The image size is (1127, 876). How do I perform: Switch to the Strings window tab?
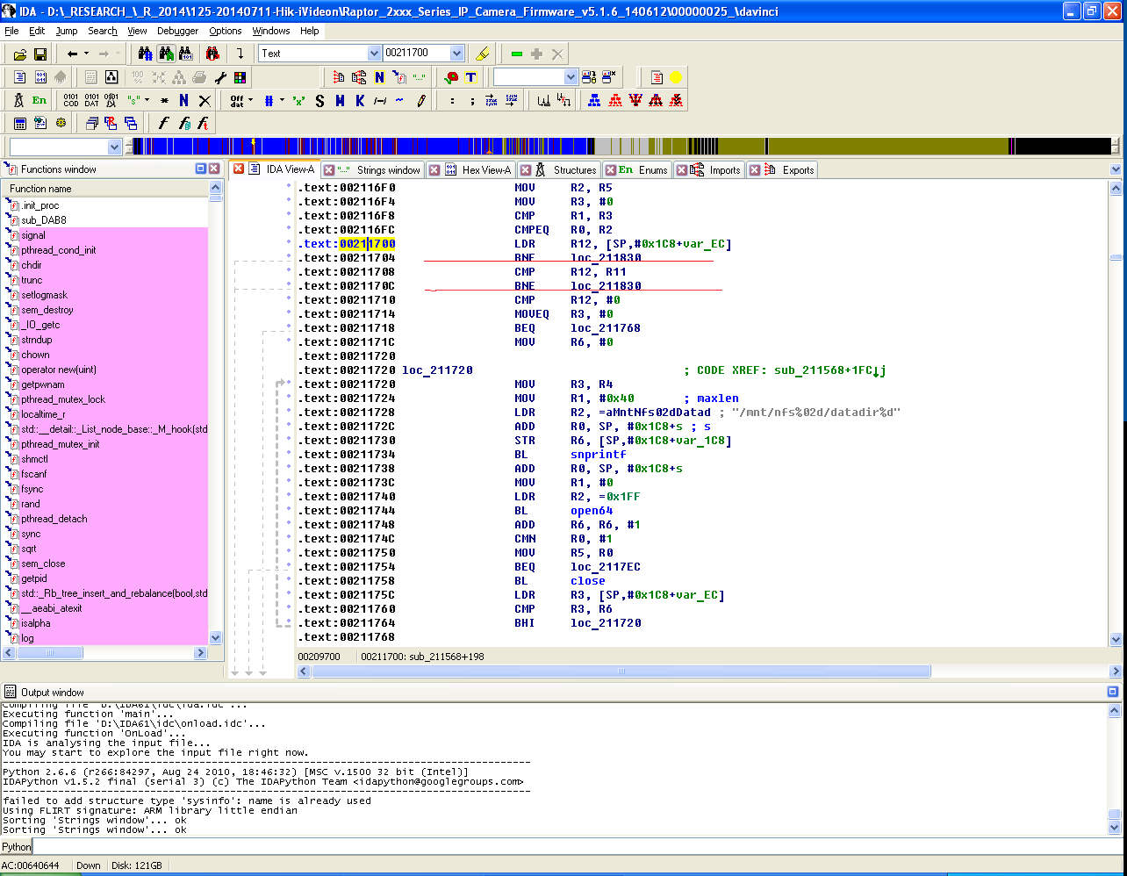[x=387, y=169]
